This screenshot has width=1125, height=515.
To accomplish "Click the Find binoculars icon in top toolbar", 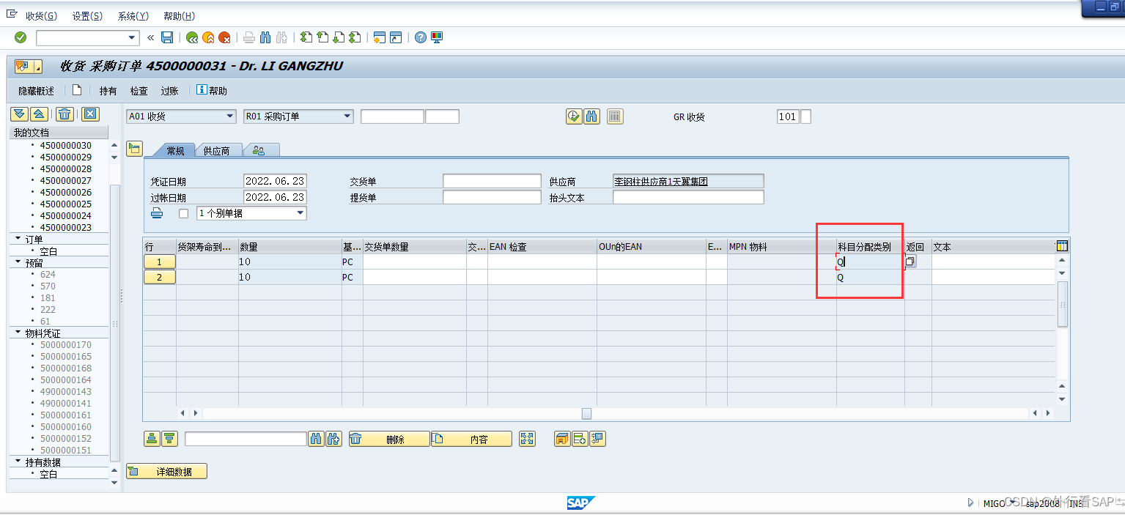I will pos(265,37).
